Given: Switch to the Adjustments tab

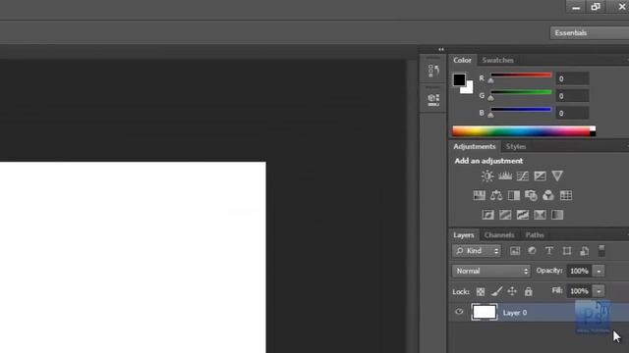Looking at the screenshot, I should coord(474,146).
